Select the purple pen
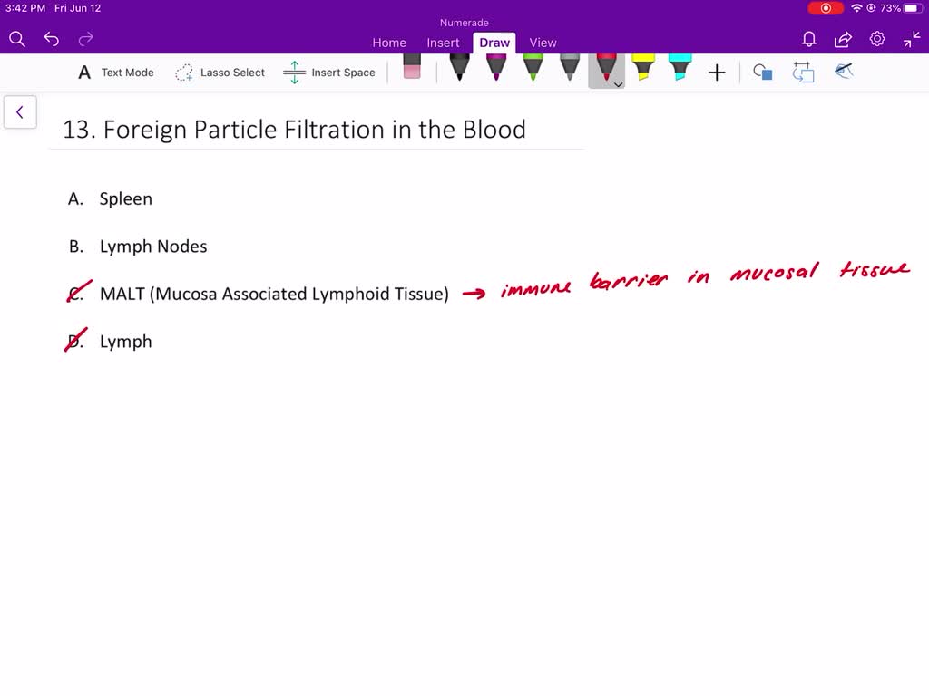The height and width of the screenshot is (696, 929). point(495,71)
